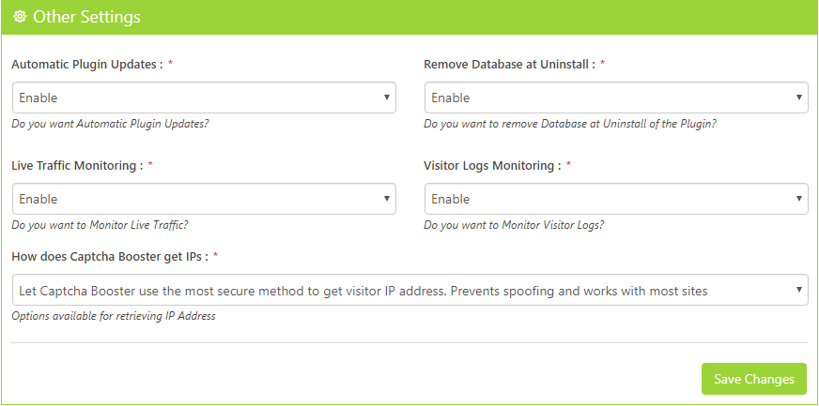
Task: Click the Automatic Plugin Updates field label
Action: [x=87, y=65]
